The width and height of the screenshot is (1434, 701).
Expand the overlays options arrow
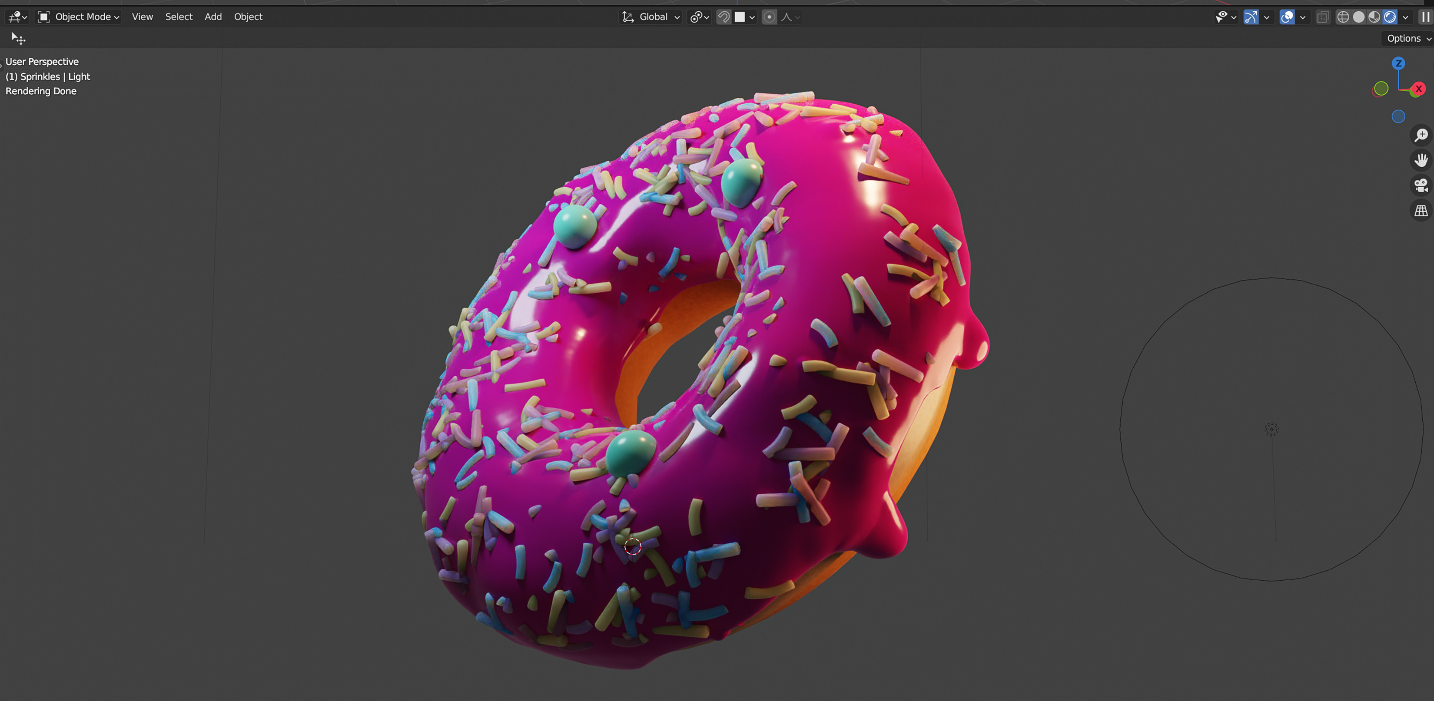coord(1303,17)
